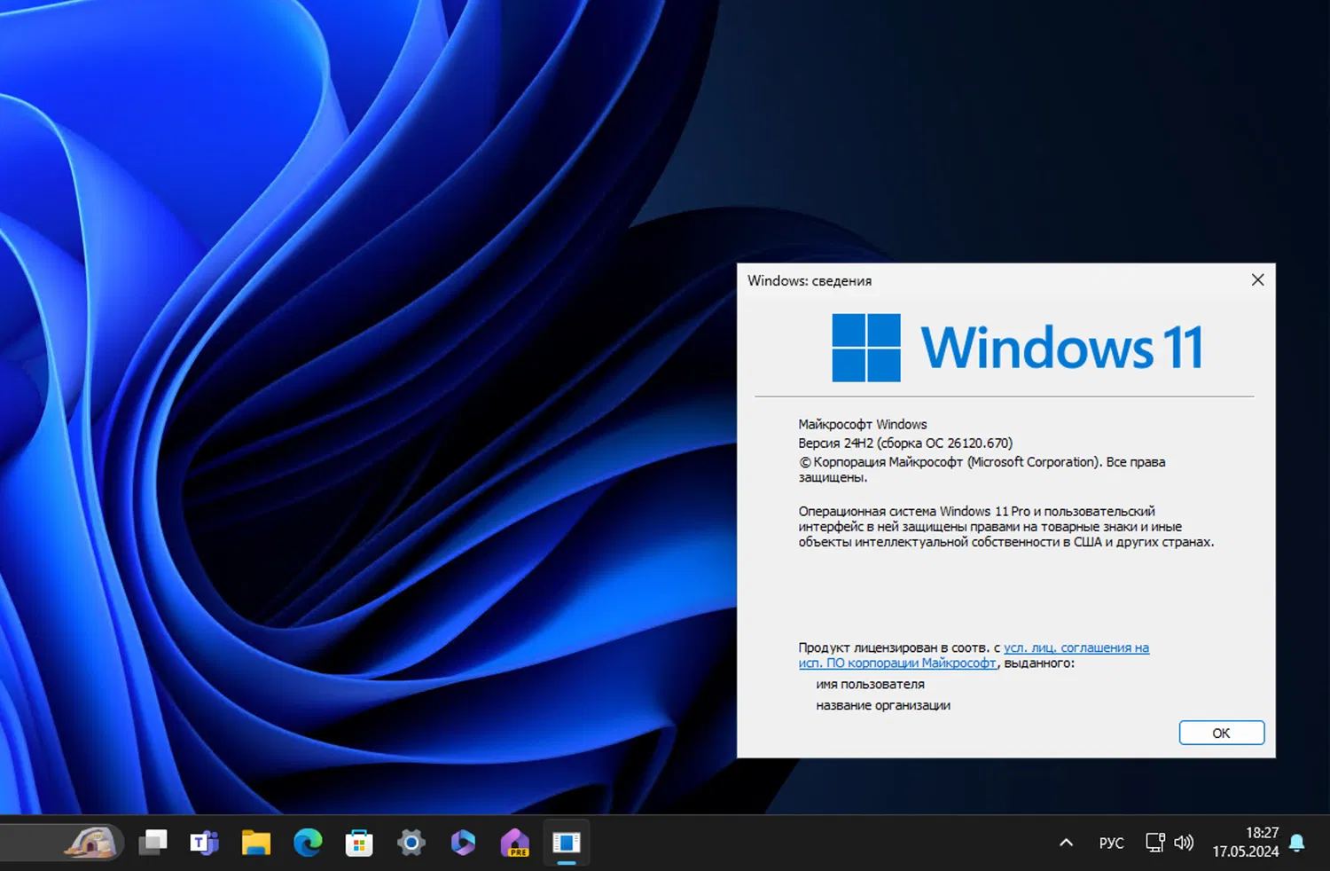Open the network status icon
Image resolution: width=1330 pixels, height=871 pixels.
tap(1154, 842)
